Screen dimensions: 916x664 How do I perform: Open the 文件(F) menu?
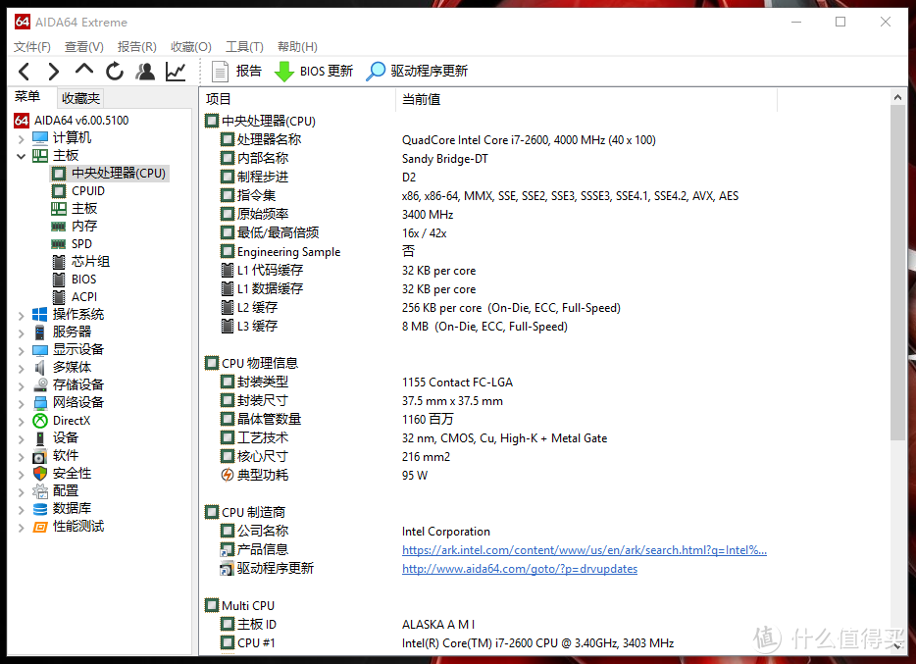click(32, 47)
